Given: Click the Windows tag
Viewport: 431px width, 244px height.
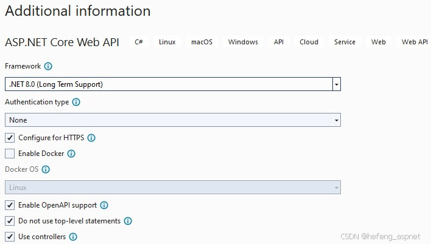Looking at the screenshot, I should [x=243, y=42].
